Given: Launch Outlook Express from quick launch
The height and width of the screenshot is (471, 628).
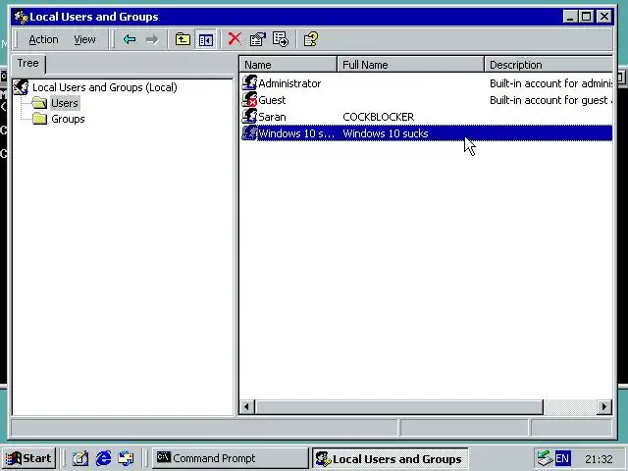Looking at the screenshot, I should [127, 458].
